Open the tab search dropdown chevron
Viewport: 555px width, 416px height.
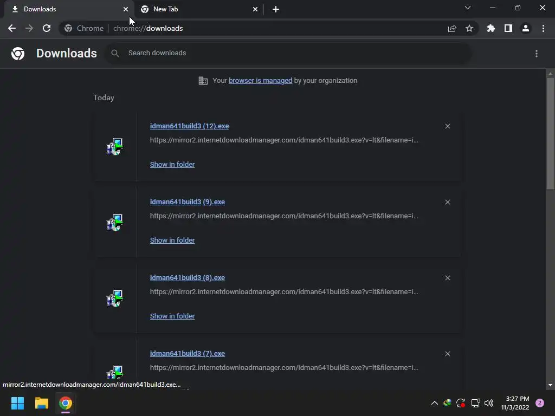tap(468, 8)
